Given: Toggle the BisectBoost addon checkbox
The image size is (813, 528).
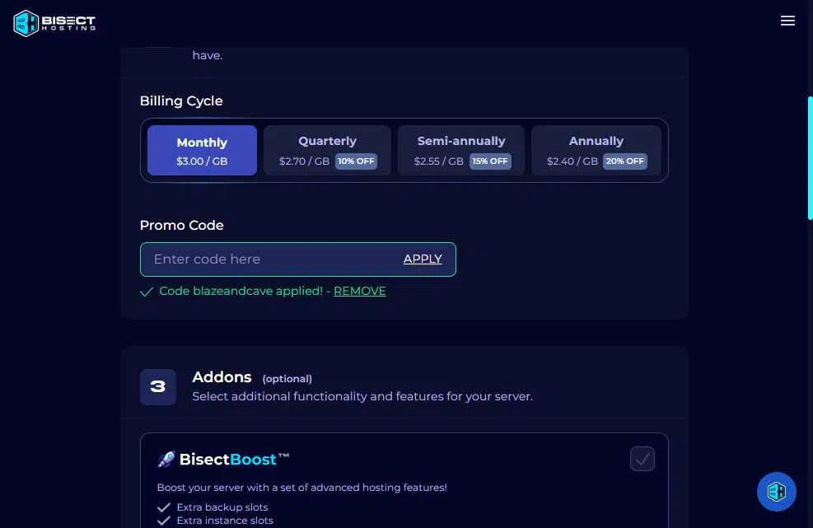Looking at the screenshot, I should coord(642,459).
